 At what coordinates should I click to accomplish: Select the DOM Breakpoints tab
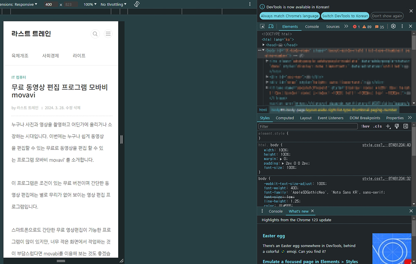(x=364, y=118)
